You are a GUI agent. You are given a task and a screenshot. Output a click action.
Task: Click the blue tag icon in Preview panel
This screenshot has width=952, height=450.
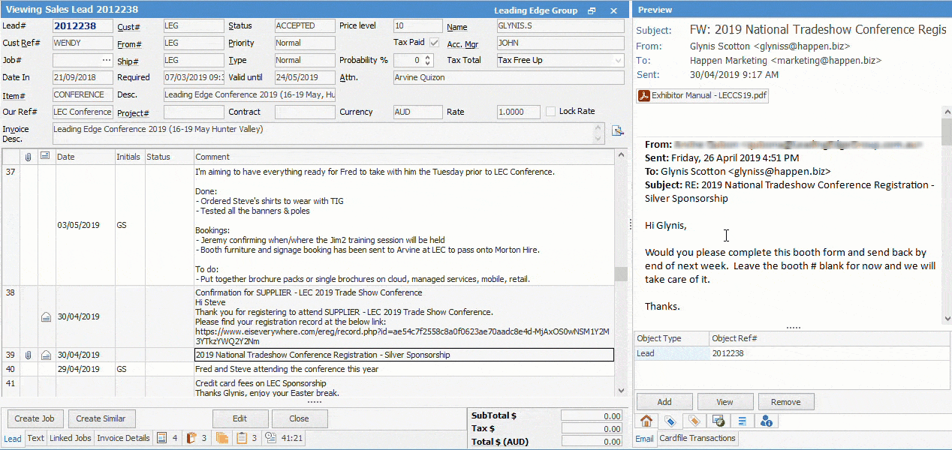[670, 421]
